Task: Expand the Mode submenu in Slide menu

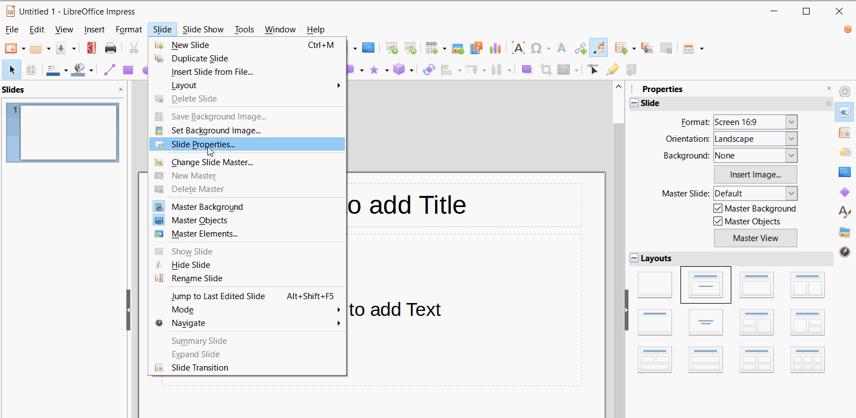Action: (247, 310)
